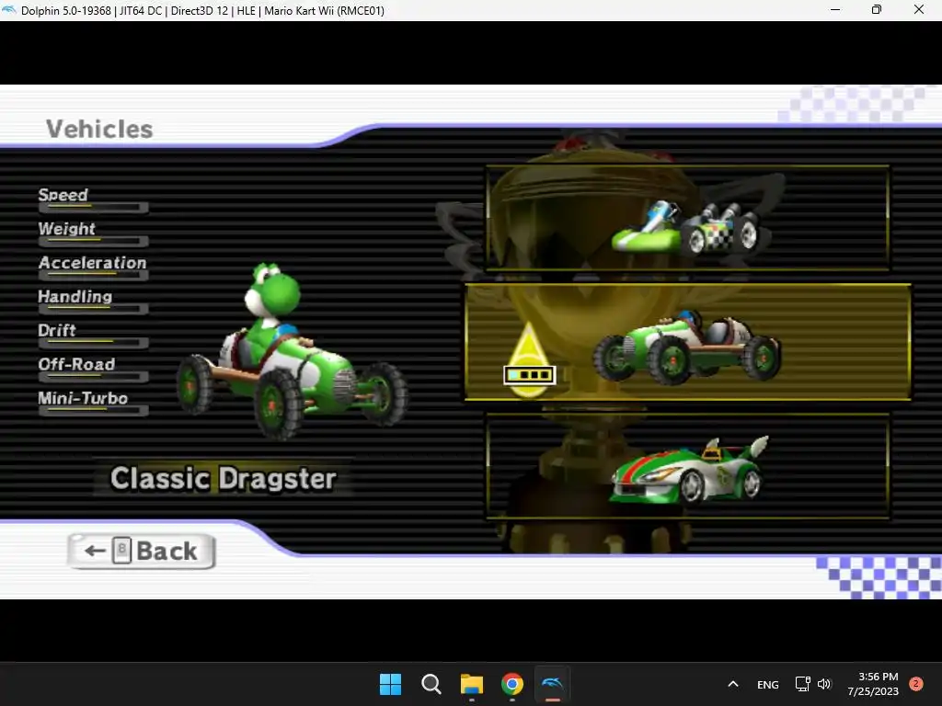Open the Windows Start menu
This screenshot has width=942, height=706.
390,684
